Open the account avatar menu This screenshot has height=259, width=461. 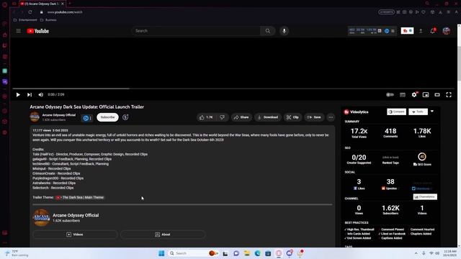coord(447,31)
